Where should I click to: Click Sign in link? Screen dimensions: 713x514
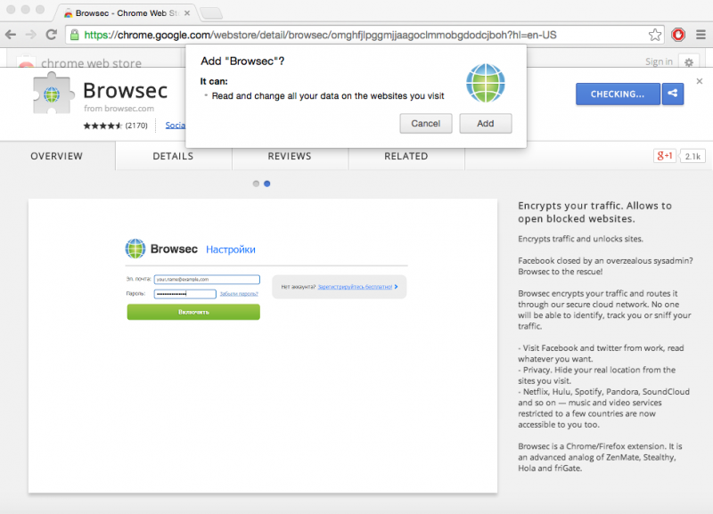pos(659,61)
